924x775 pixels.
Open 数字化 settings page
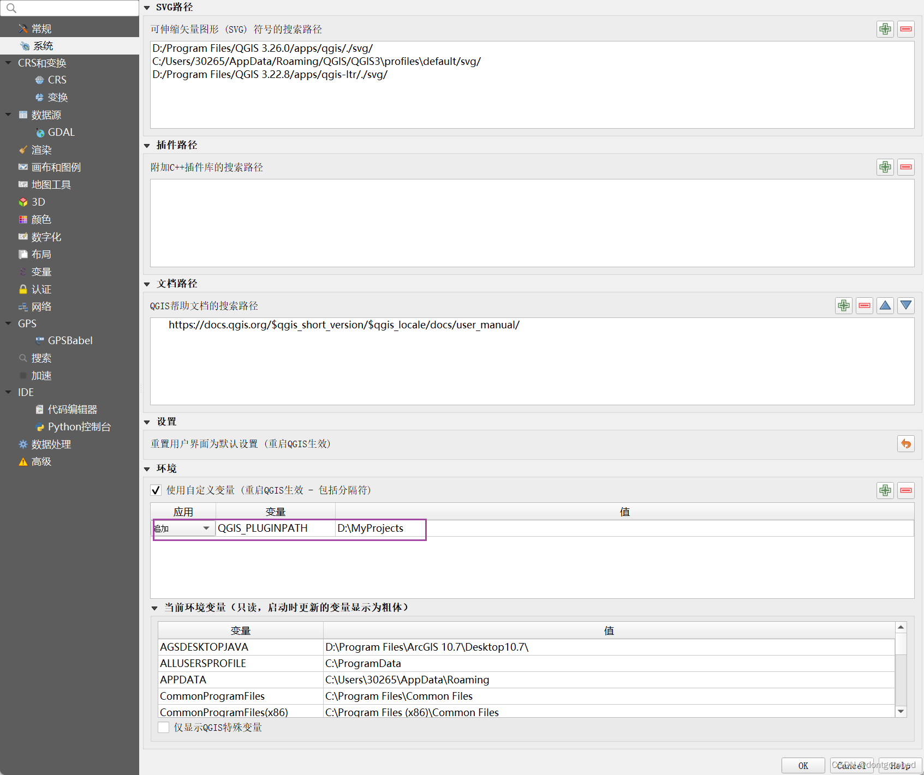46,237
